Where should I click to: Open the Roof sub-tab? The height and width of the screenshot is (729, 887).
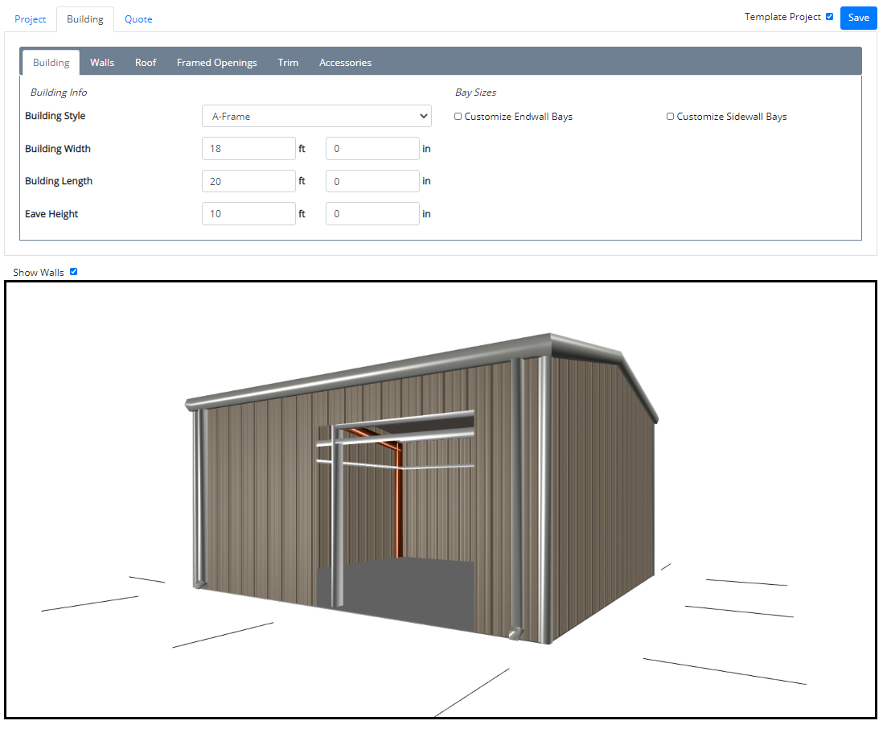point(146,63)
